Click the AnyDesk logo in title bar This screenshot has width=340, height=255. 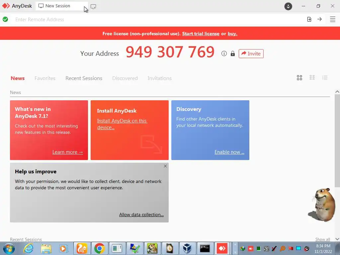6,6
